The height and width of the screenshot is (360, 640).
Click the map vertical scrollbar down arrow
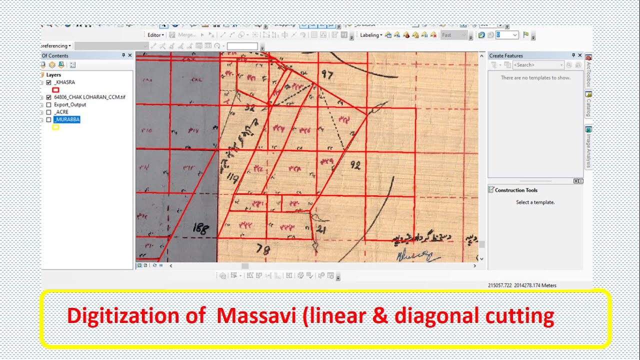pyautogui.click(x=481, y=258)
